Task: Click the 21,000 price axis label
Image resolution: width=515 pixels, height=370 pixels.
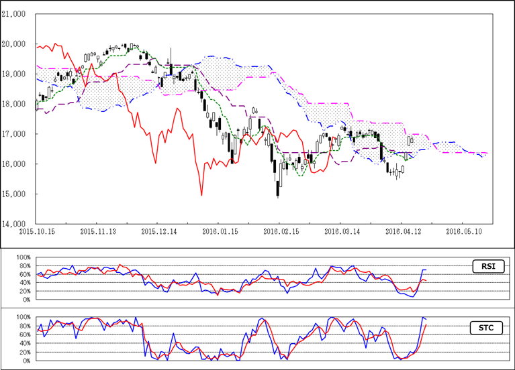Action: click(x=15, y=14)
